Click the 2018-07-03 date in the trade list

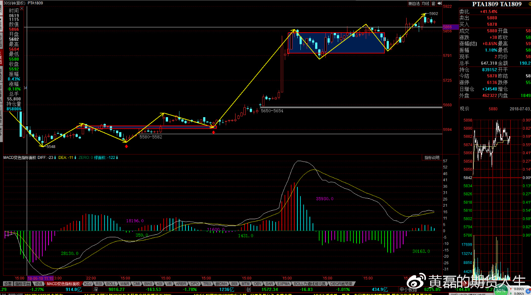point(520,109)
